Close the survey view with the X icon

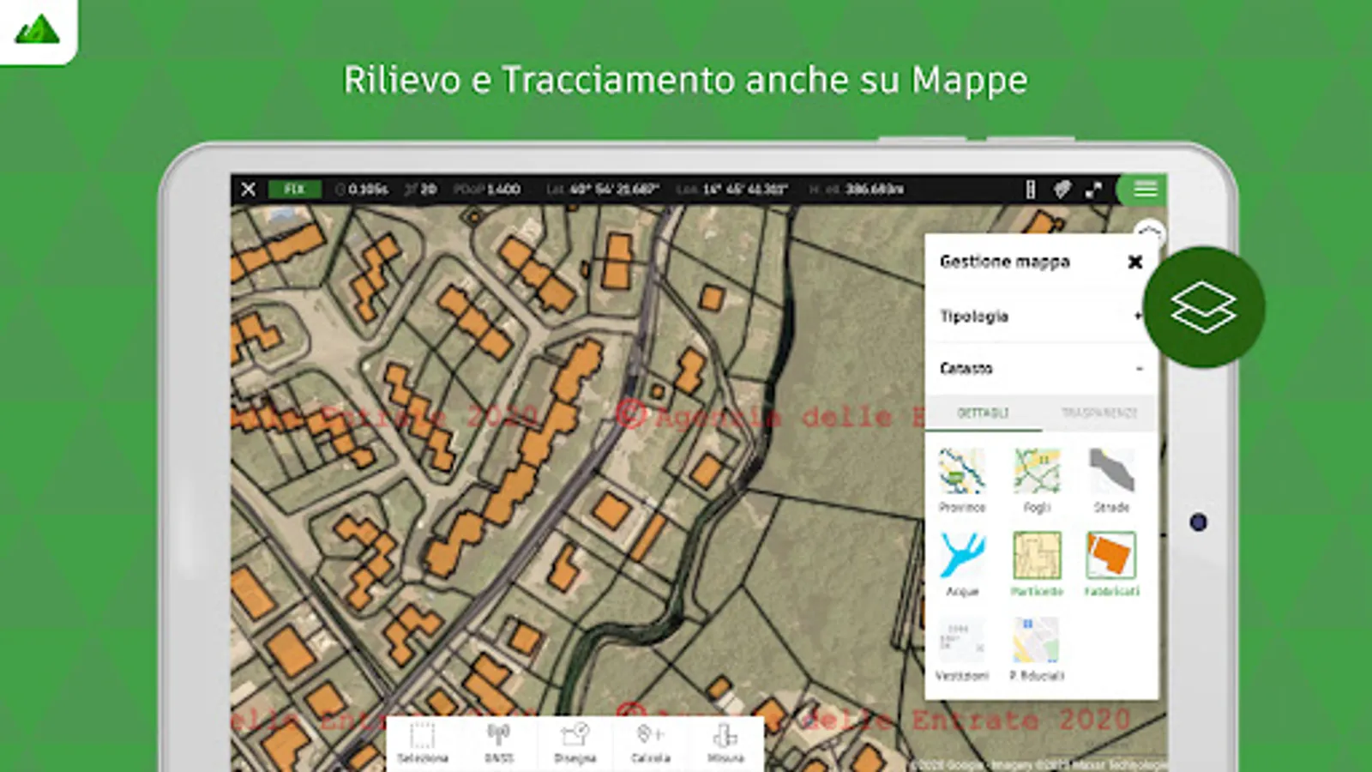[248, 189]
